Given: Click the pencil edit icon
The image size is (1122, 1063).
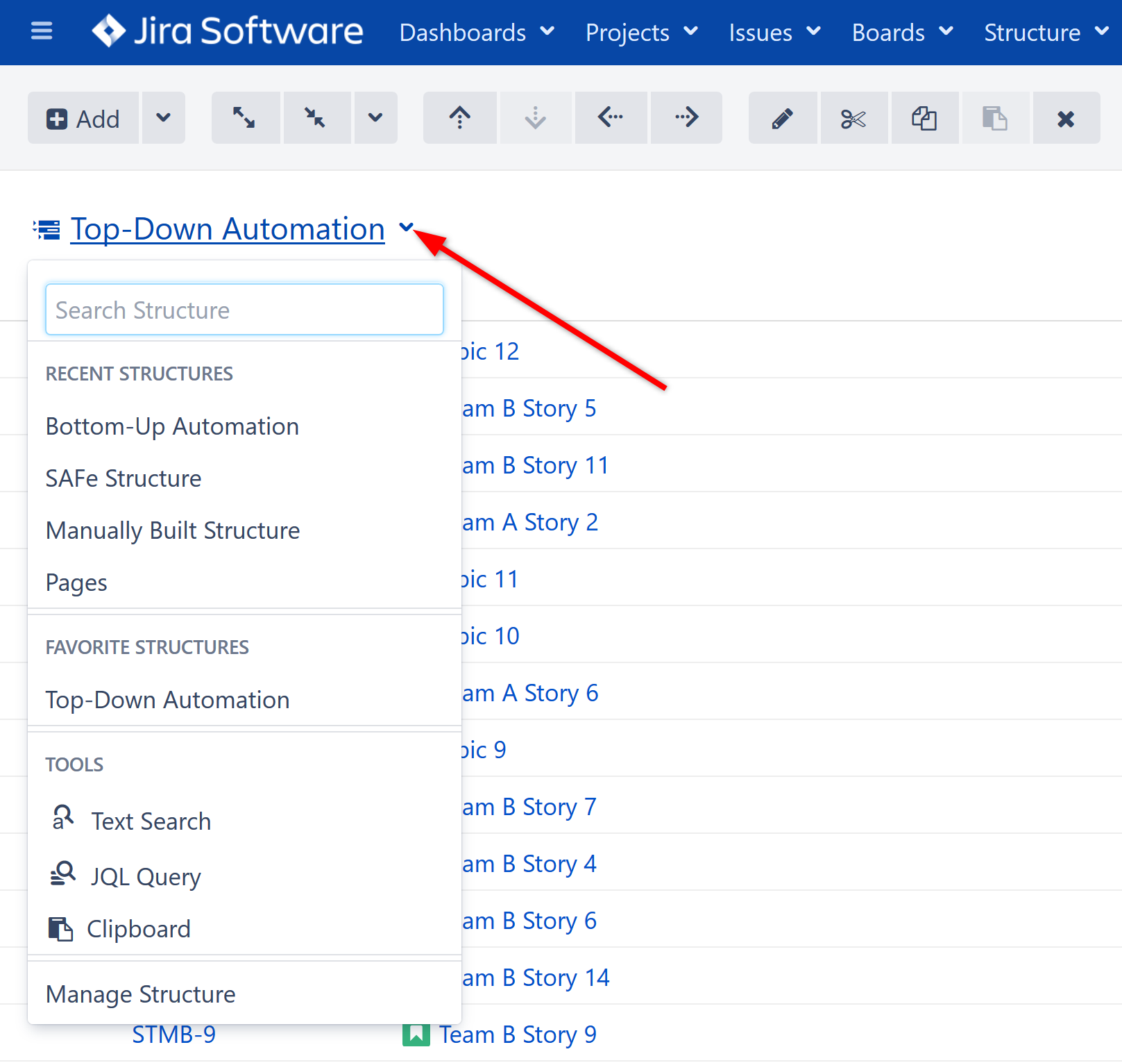Looking at the screenshot, I should pyautogui.click(x=782, y=118).
